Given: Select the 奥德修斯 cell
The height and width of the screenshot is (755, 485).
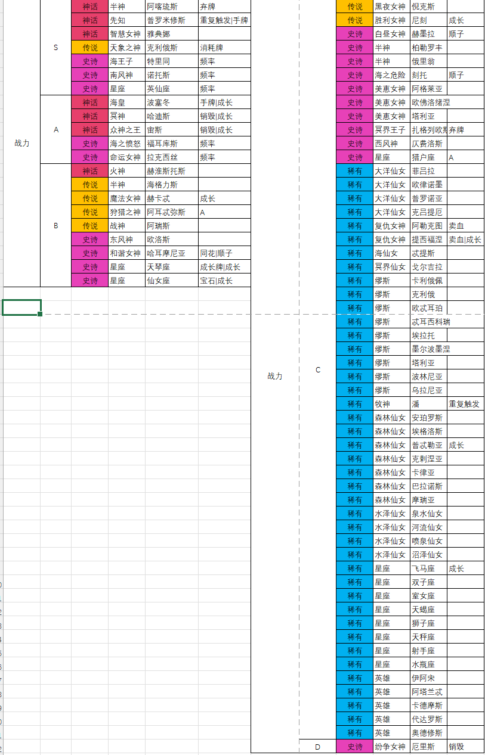Looking at the screenshot, I should (428, 733).
